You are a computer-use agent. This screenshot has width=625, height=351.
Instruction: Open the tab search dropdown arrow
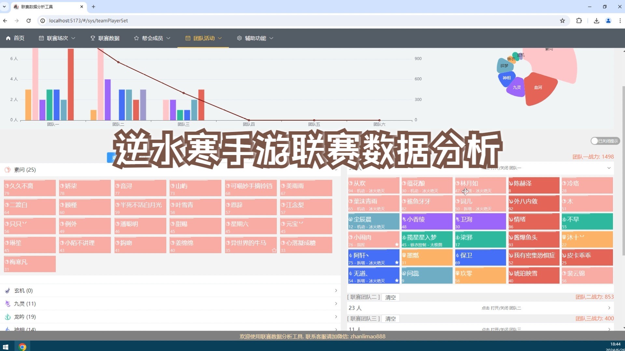(x=5, y=6)
